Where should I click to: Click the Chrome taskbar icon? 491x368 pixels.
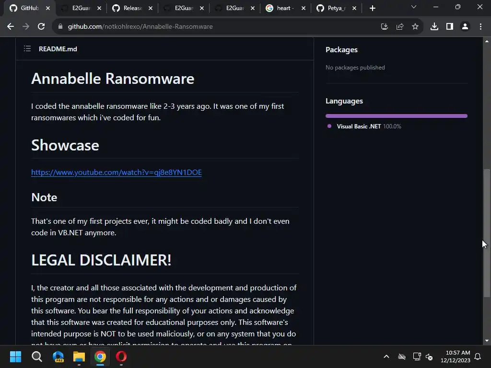[x=100, y=356]
